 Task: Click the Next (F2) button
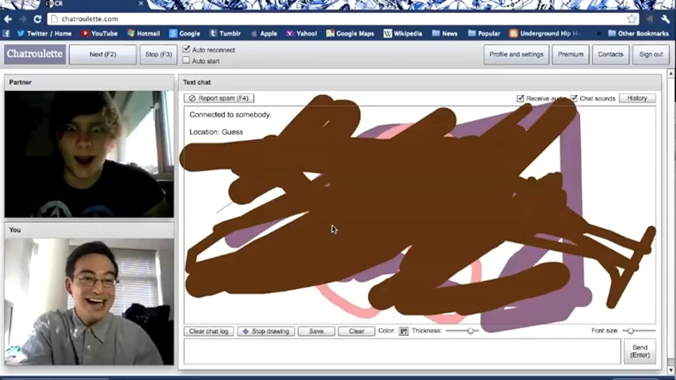click(x=103, y=54)
